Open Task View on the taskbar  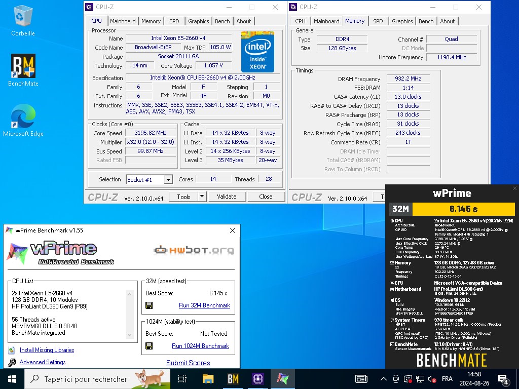(182, 379)
